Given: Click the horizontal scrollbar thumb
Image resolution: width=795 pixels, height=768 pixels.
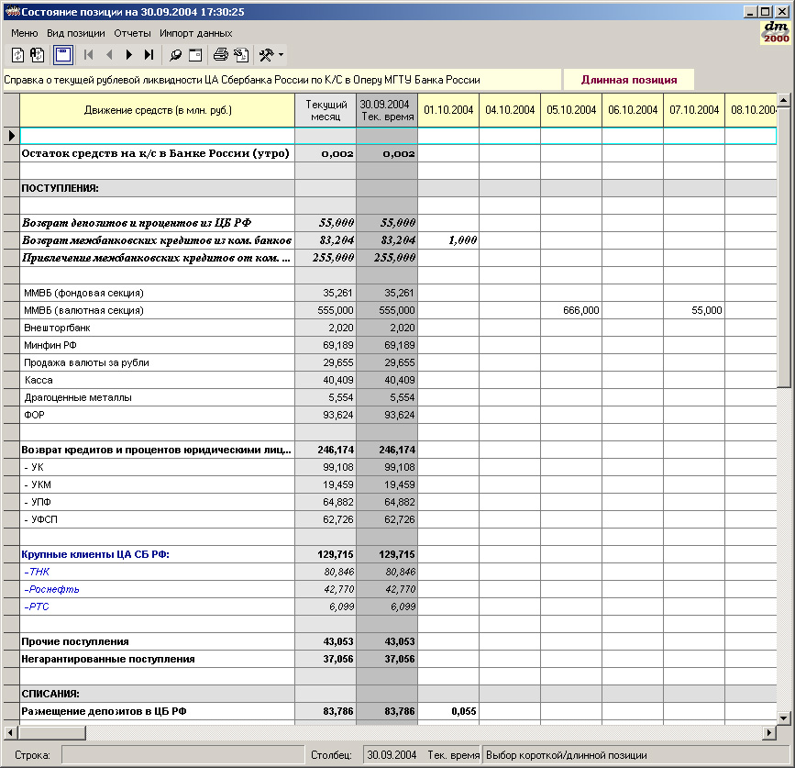Looking at the screenshot, I should pyautogui.click(x=52, y=732).
